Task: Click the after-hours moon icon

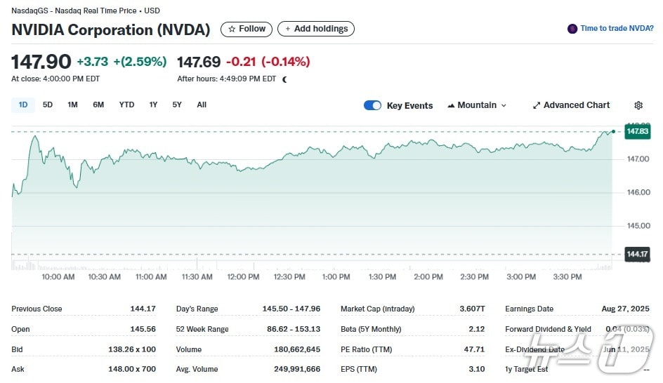Action: [x=284, y=79]
